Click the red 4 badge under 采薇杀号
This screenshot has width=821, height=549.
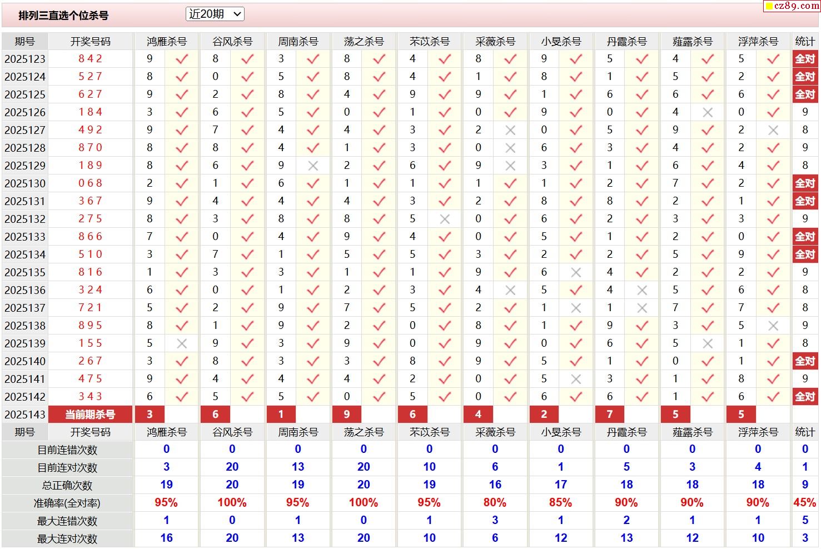pyautogui.click(x=478, y=414)
